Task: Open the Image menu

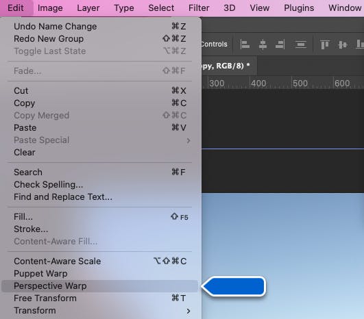Action: [x=50, y=8]
